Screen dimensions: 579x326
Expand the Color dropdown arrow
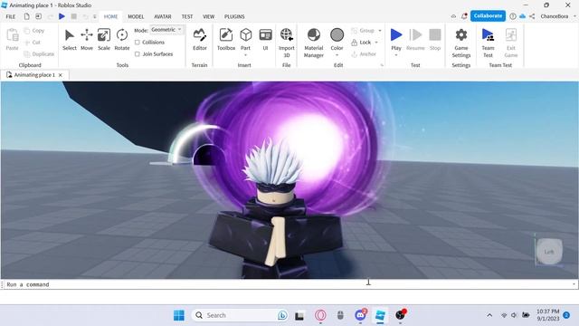pos(337,55)
